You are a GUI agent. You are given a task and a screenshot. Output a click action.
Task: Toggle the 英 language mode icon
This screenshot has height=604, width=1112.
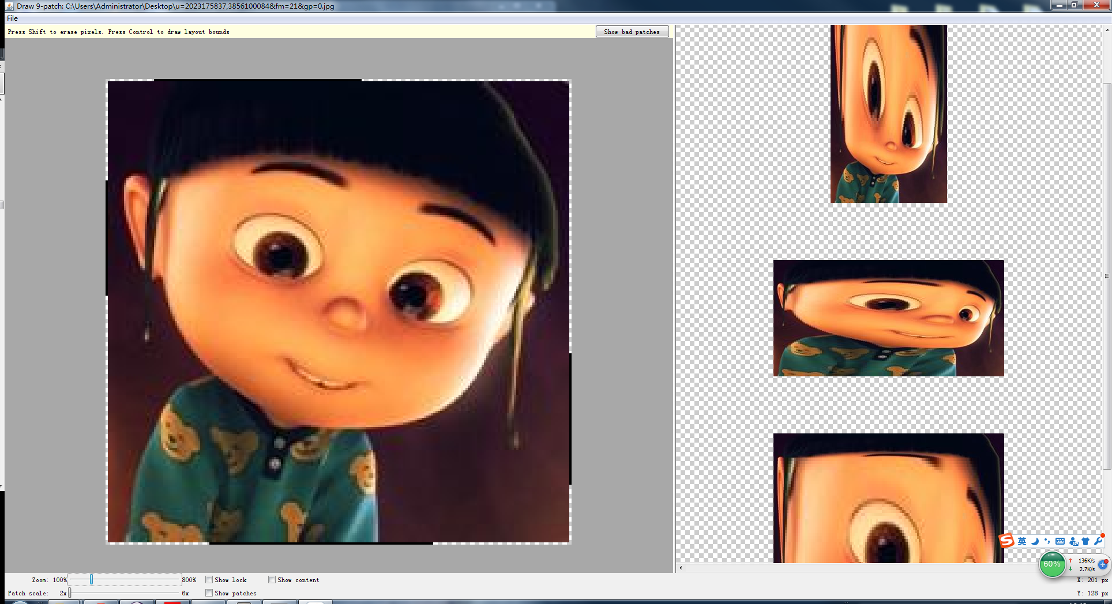pyautogui.click(x=1022, y=541)
